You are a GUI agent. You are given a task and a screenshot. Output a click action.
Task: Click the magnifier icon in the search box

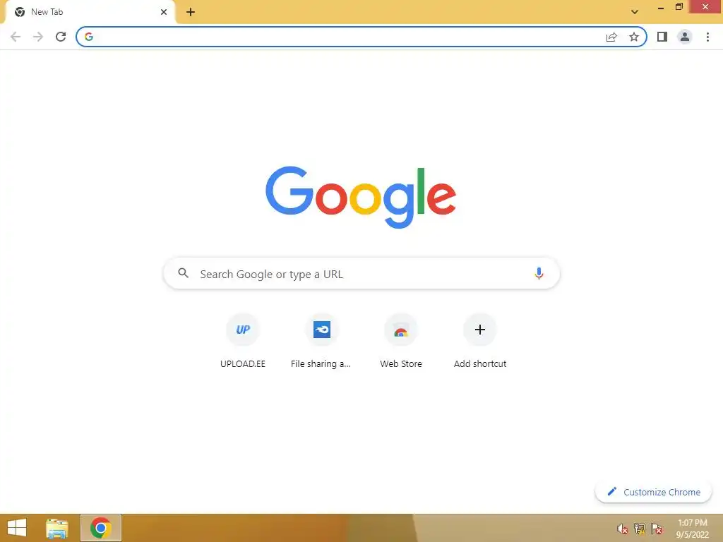[183, 273]
